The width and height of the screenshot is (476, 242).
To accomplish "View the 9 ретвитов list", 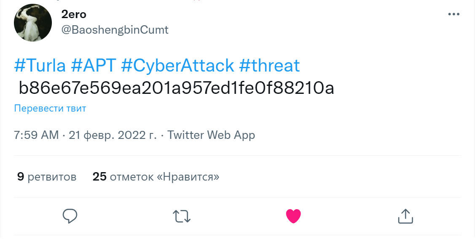I will click(x=47, y=177).
